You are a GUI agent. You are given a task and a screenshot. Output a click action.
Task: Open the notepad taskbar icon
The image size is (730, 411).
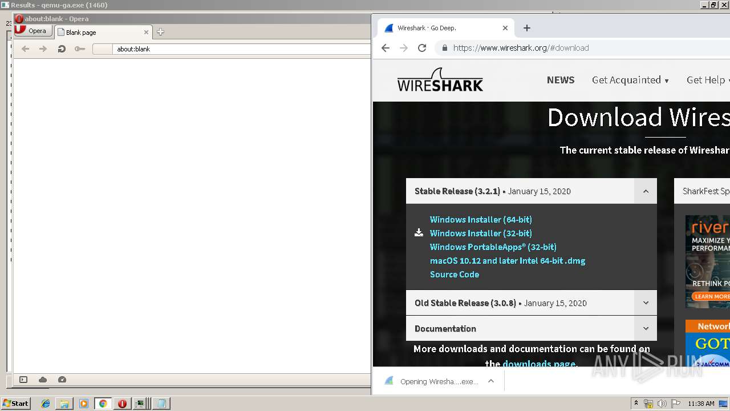coord(161,404)
